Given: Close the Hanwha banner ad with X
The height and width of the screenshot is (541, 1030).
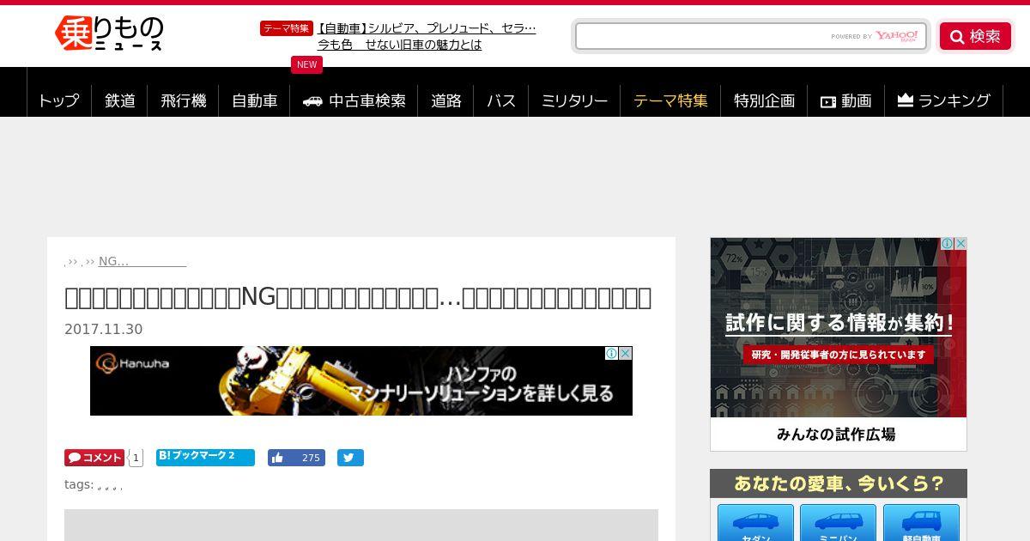Looking at the screenshot, I should point(626,353).
